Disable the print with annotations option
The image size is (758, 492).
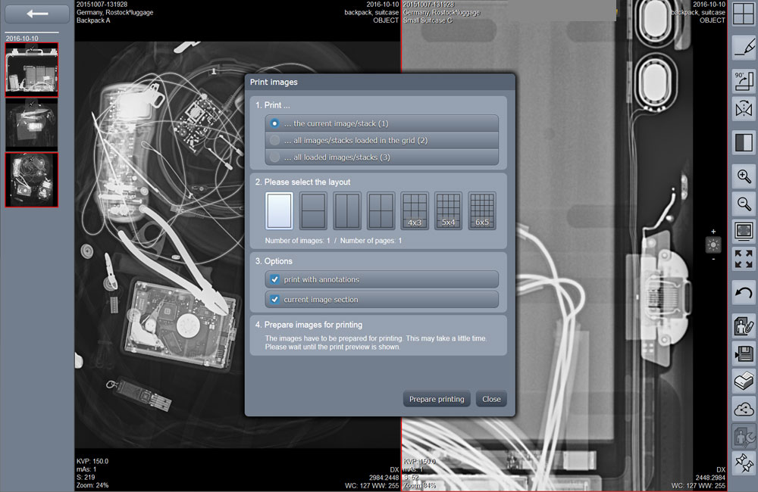click(274, 279)
